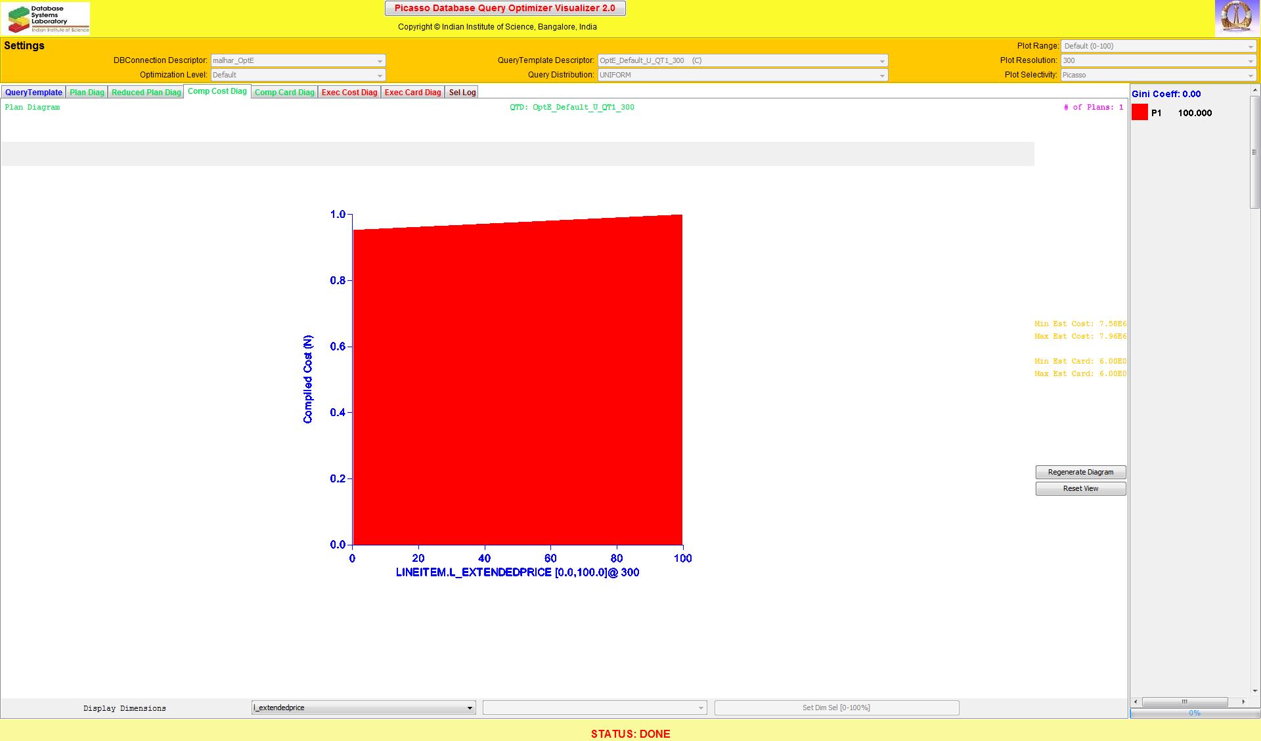The width and height of the screenshot is (1261, 741).
Task: Click the Database Systems Laboratory logo
Action: pyautogui.click(x=46, y=18)
